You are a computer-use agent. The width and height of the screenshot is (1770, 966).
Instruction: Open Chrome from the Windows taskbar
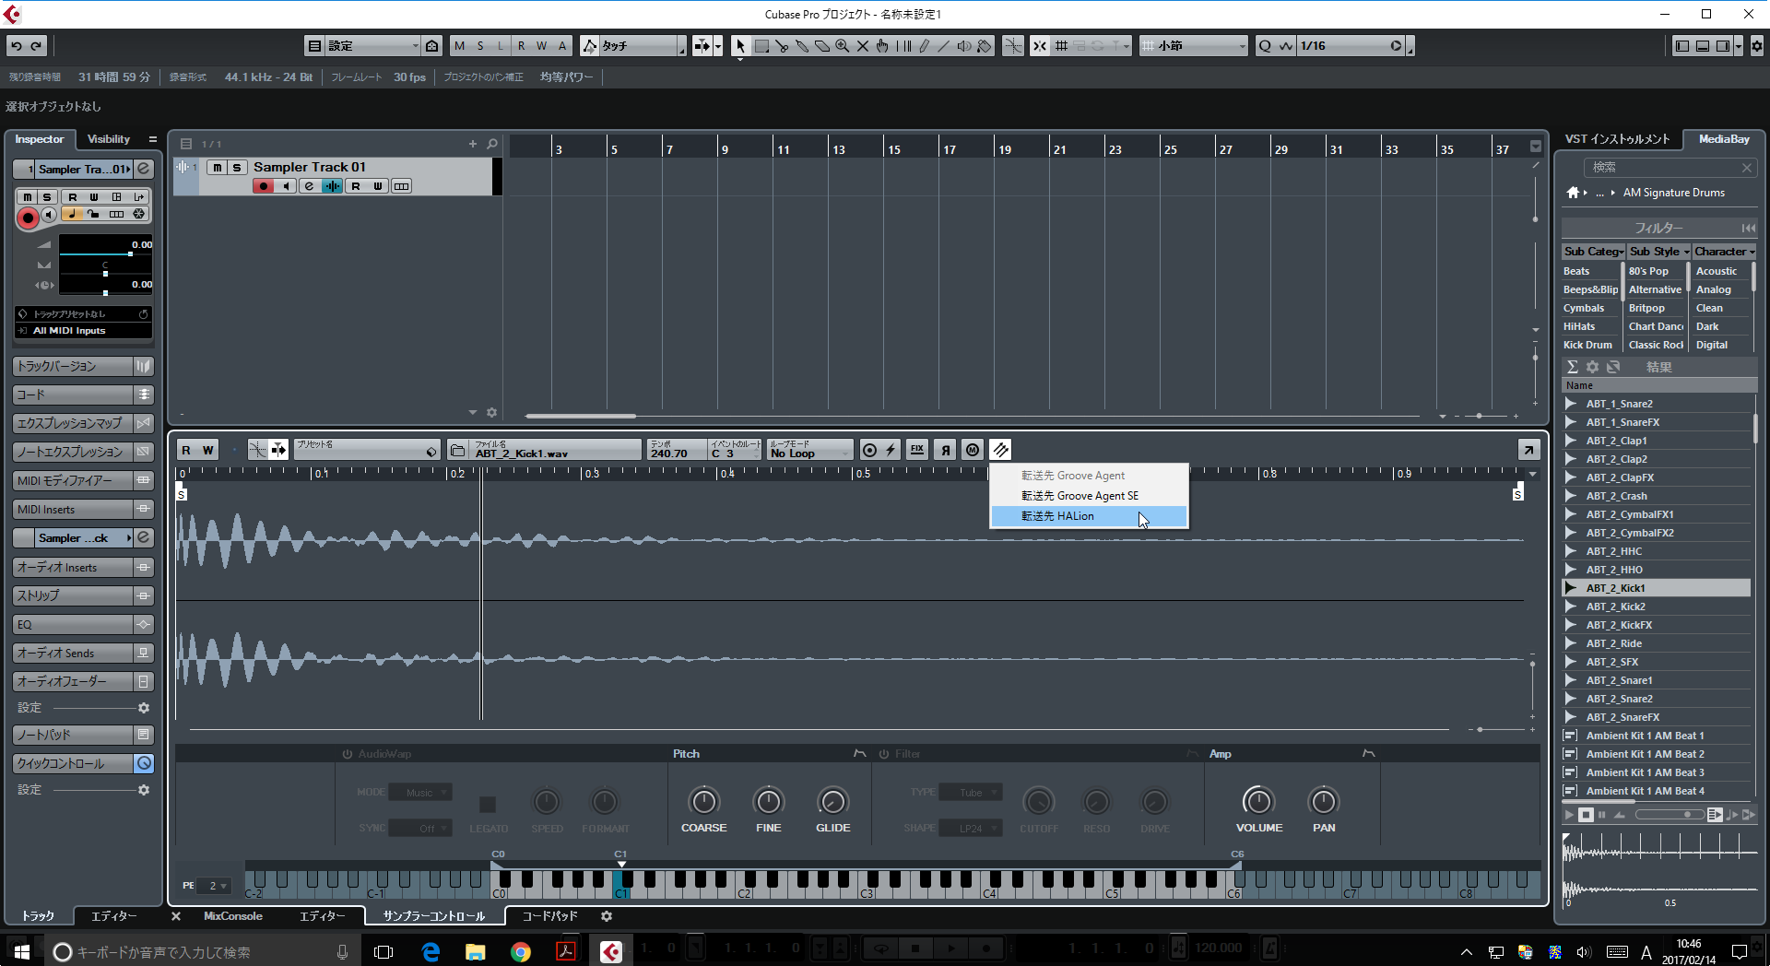click(x=521, y=951)
